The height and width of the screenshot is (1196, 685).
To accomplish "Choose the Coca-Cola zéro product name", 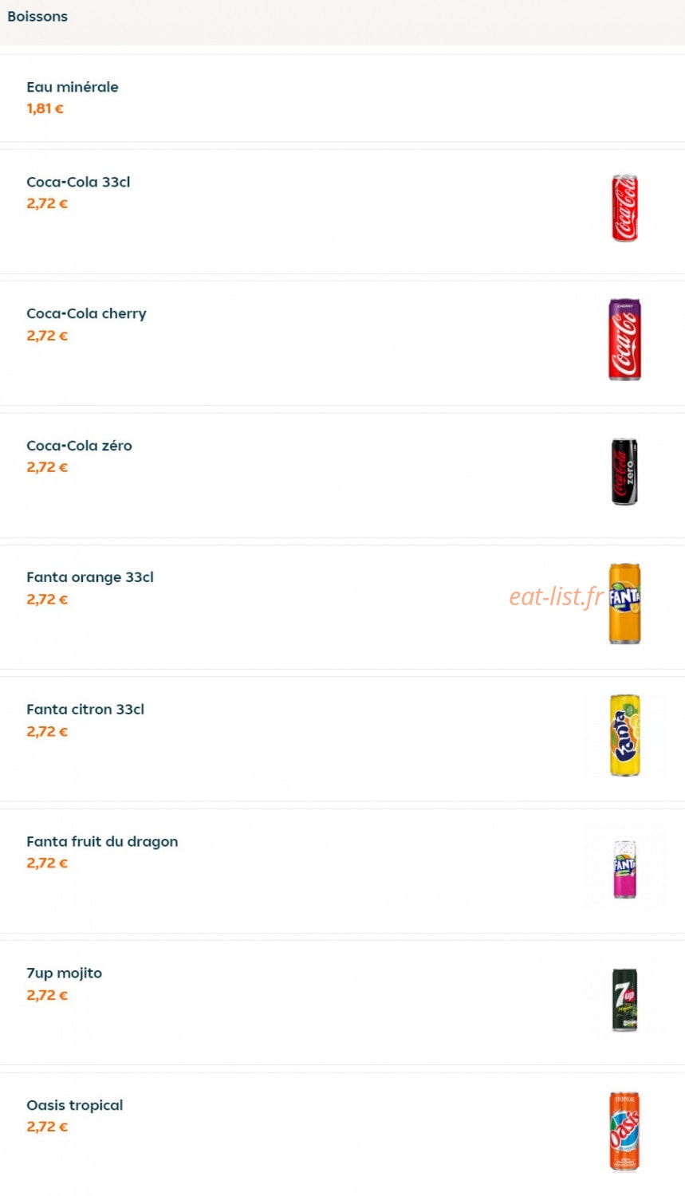I will [x=79, y=446].
